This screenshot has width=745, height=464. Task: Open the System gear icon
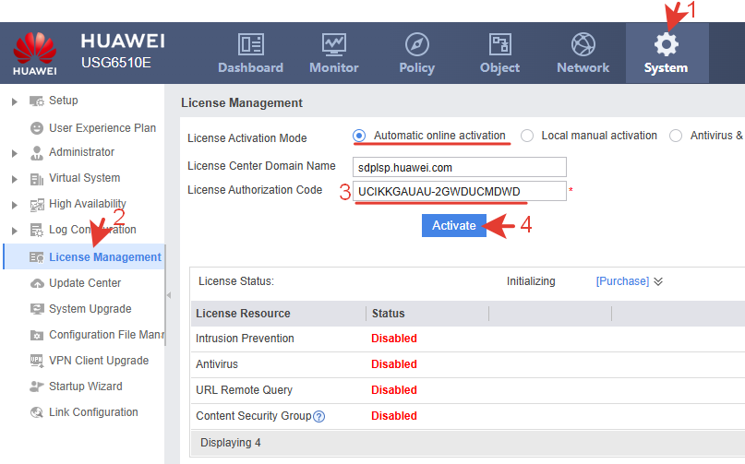(667, 44)
